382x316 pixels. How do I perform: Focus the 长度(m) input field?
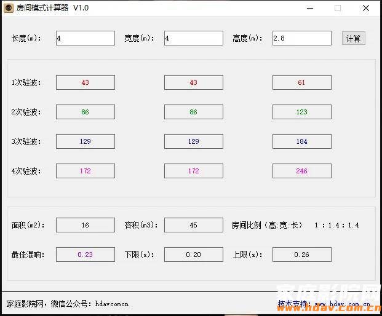click(86, 38)
